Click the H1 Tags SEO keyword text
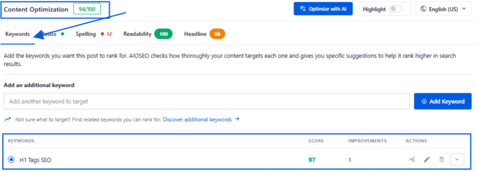Screen dimensions: 477x171 (35, 160)
